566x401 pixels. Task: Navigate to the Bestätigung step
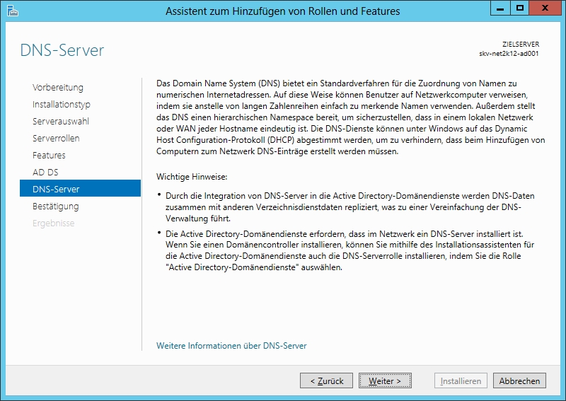[x=56, y=207]
